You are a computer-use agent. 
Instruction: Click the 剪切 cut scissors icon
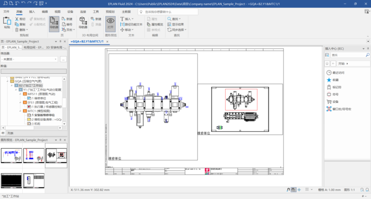17,19
